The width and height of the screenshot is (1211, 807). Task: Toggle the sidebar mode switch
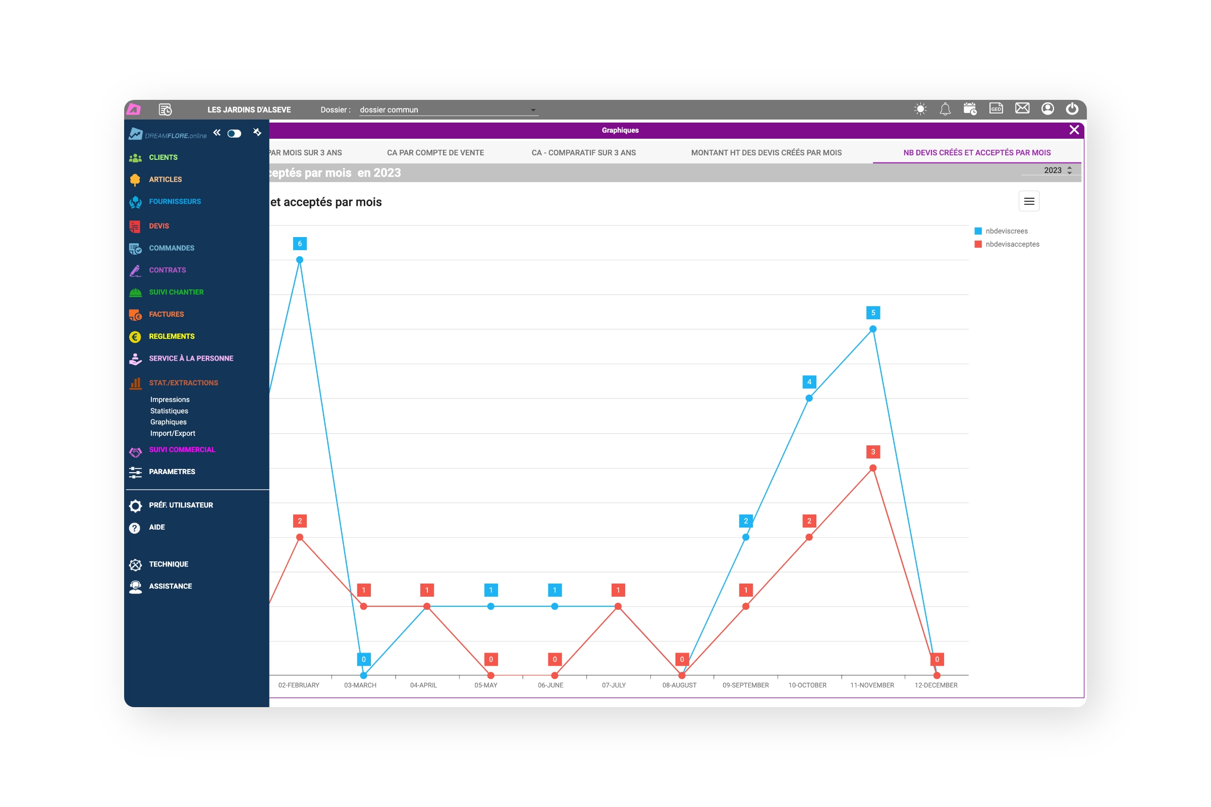tap(234, 133)
